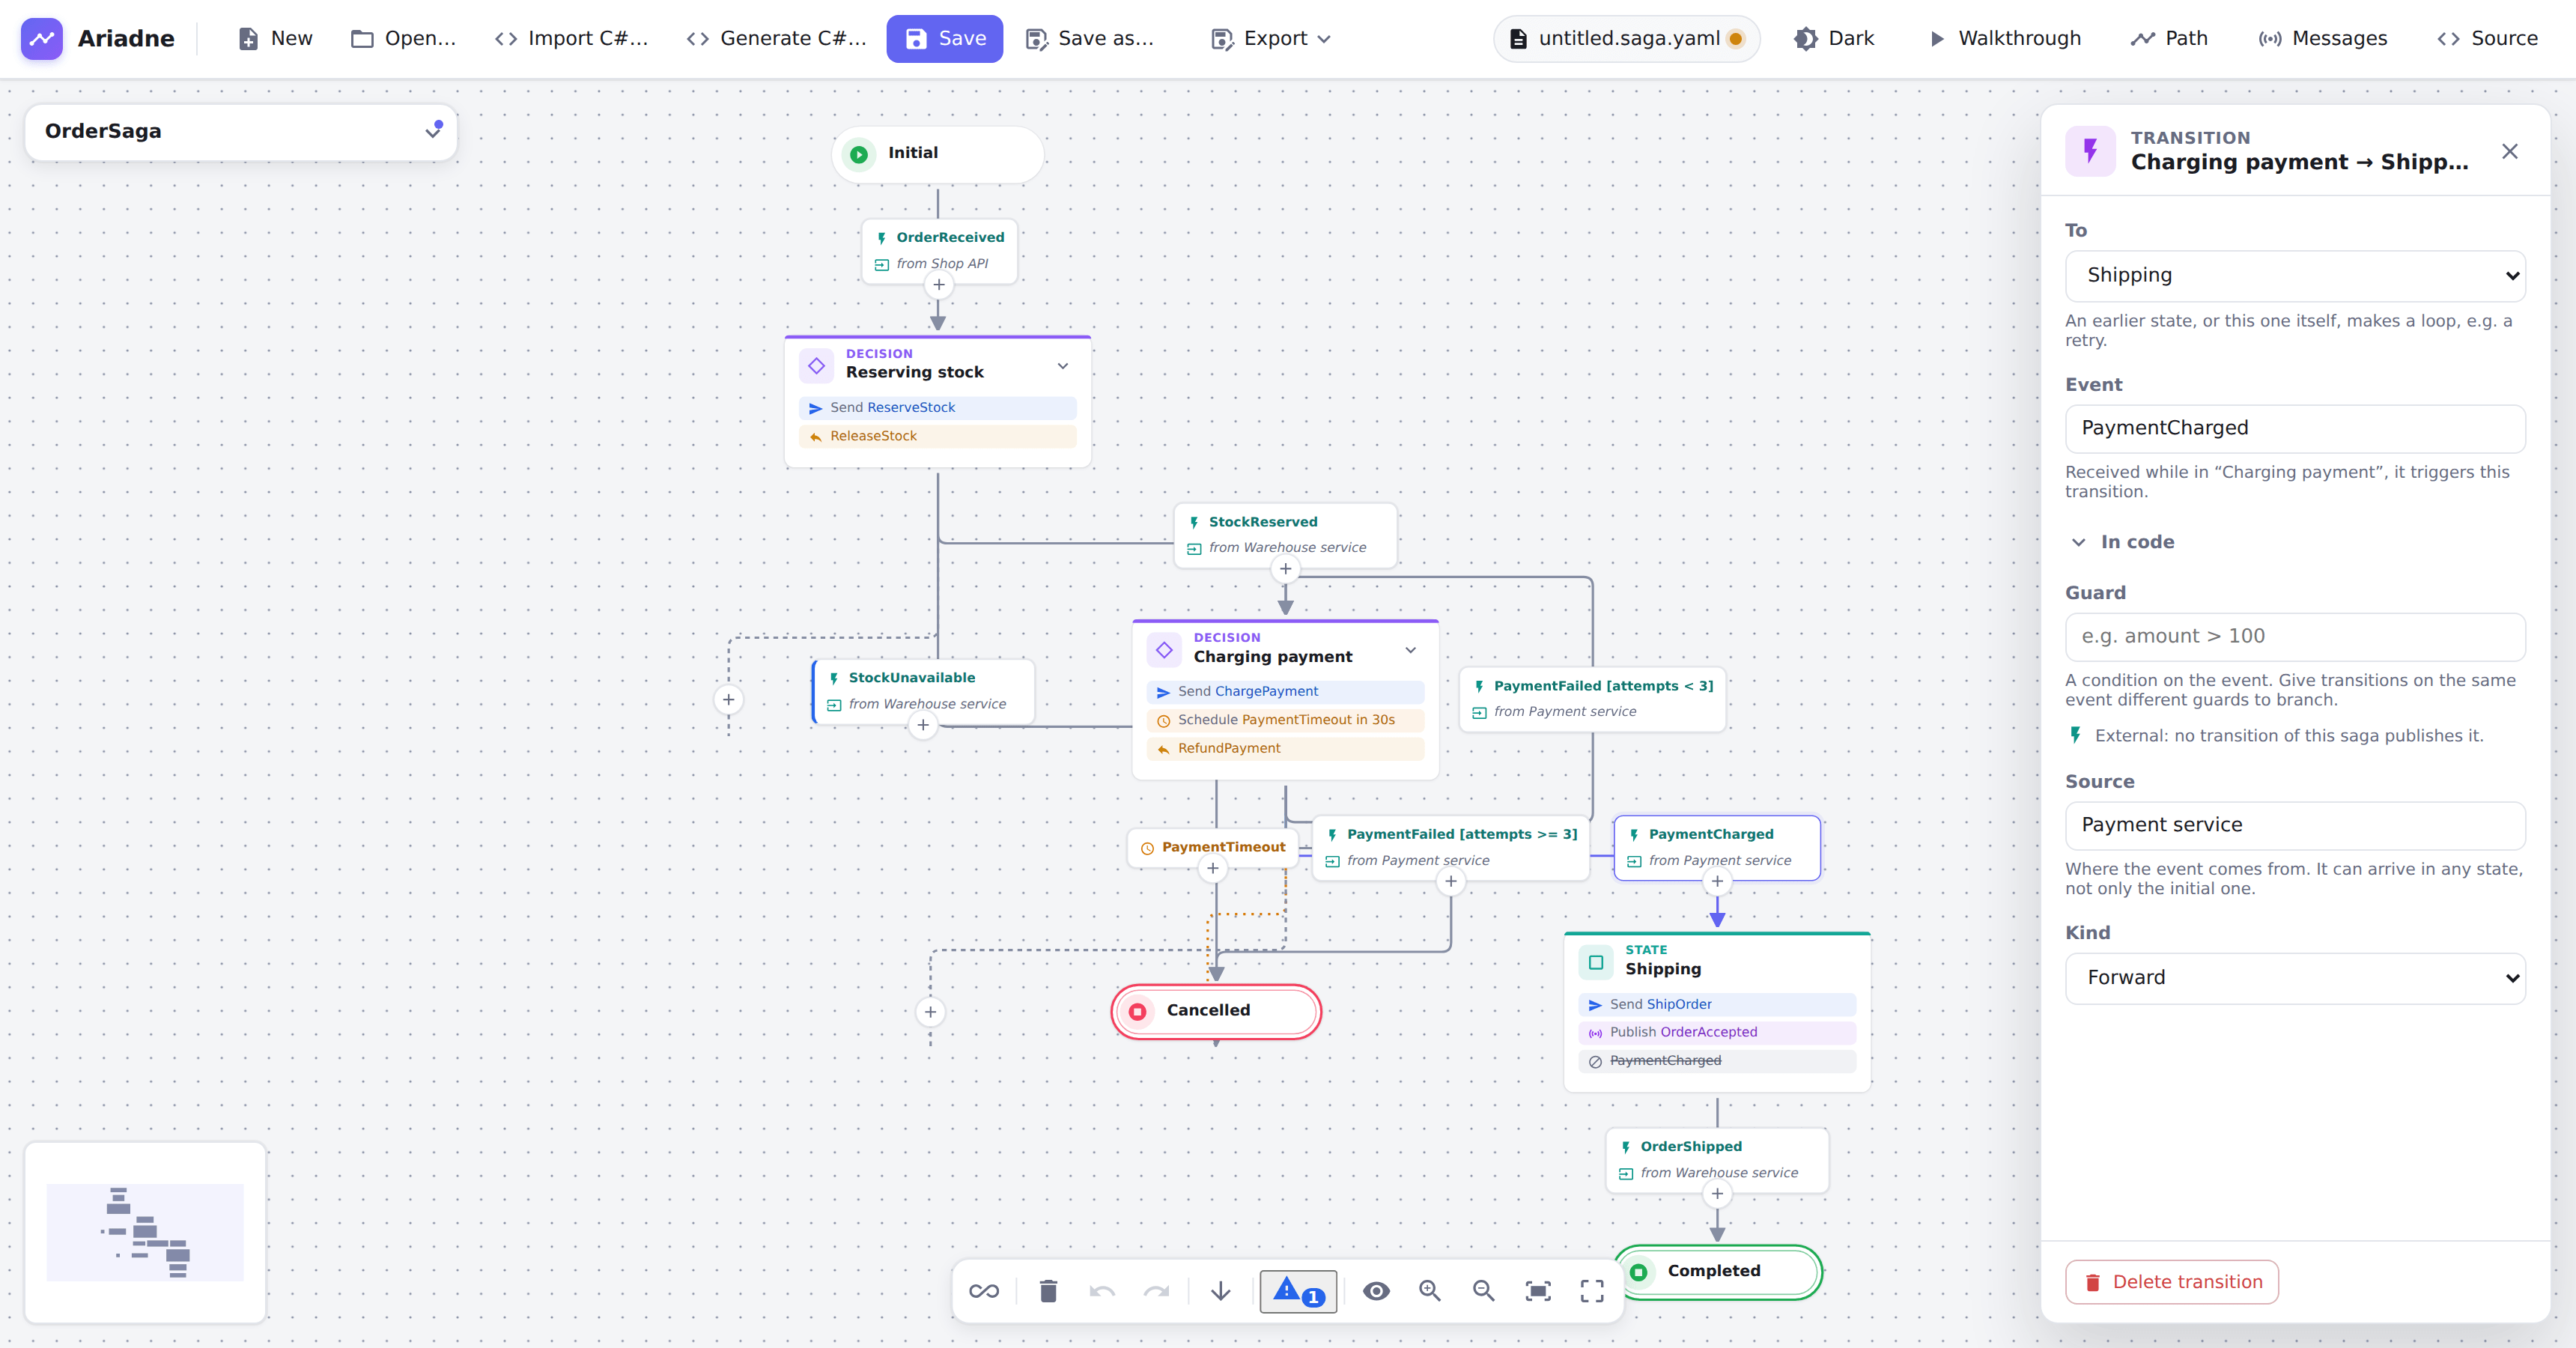
Task: Click the plus below StockUnavailable event
Action: click(x=922, y=725)
